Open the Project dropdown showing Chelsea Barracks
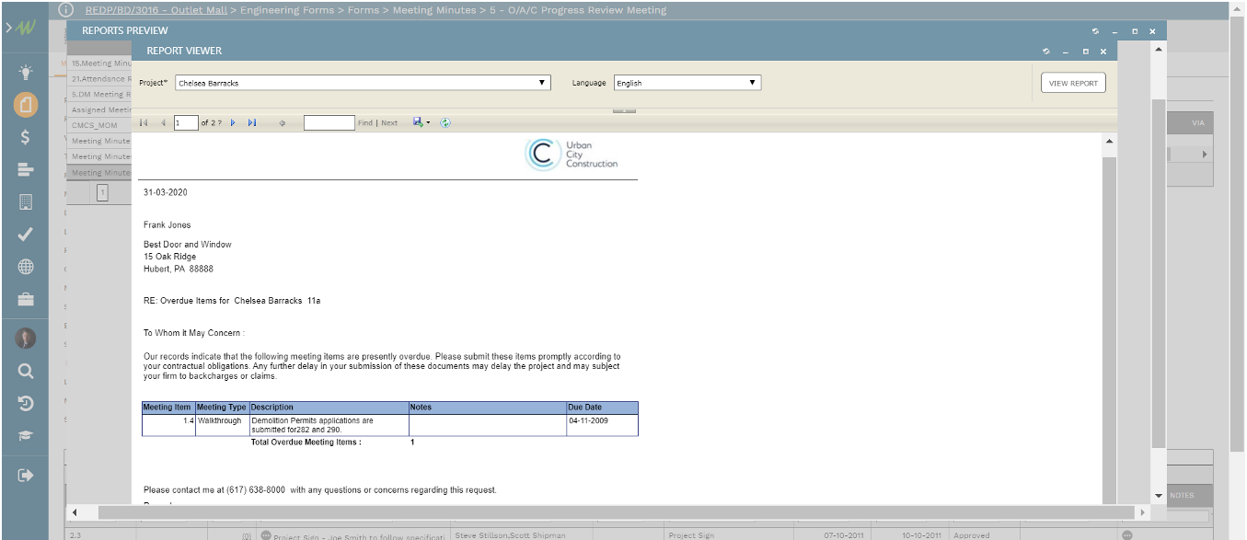This screenshot has height=540, width=1247. (x=364, y=83)
